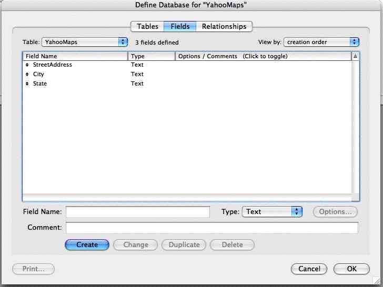Switch to the Tables tab
This screenshot has width=383, height=287.
tap(147, 26)
